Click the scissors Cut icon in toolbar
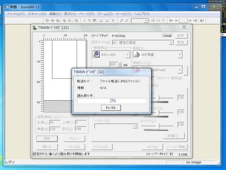226x170 pixels. click(84, 20)
